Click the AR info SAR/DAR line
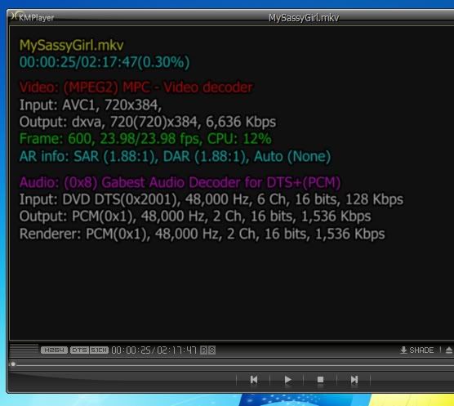 coord(175,156)
